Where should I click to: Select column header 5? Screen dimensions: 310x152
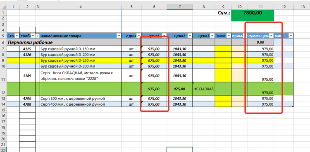click(x=131, y=7)
